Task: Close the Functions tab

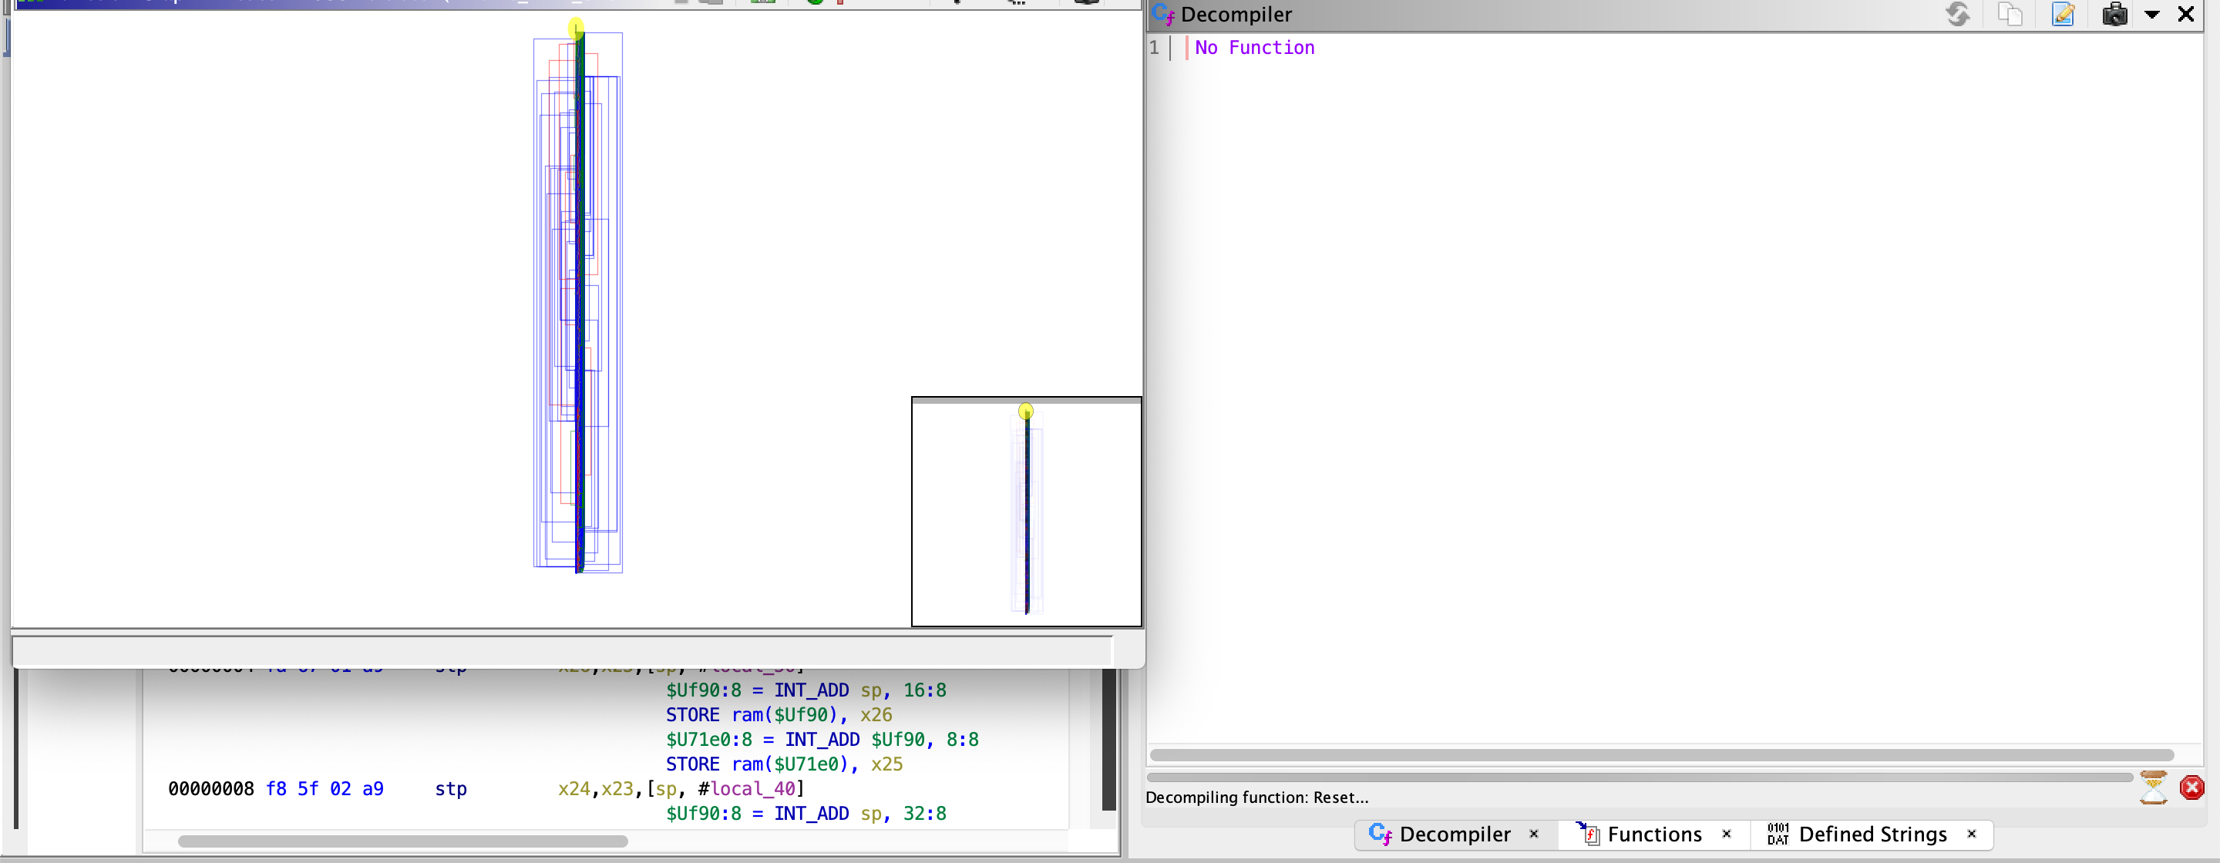Action: (1727, 834)
